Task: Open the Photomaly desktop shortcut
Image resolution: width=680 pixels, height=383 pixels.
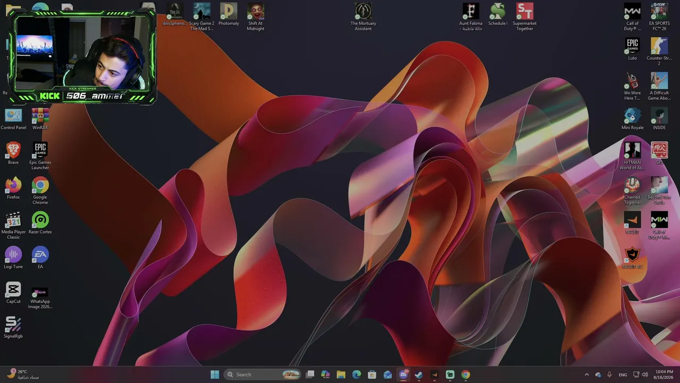Action: coord(228,14)
